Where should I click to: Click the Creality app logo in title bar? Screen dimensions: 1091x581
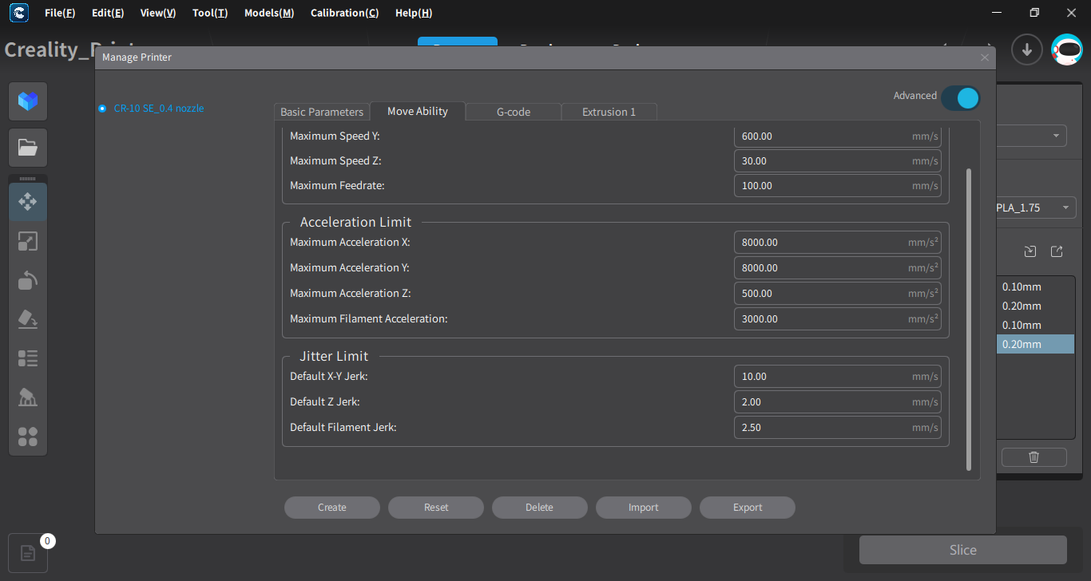pos(19,13)
